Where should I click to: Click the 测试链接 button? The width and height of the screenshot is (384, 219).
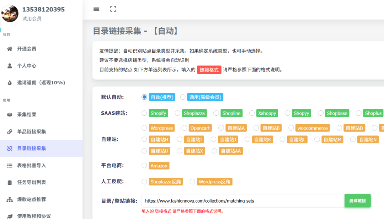point(357,200)
